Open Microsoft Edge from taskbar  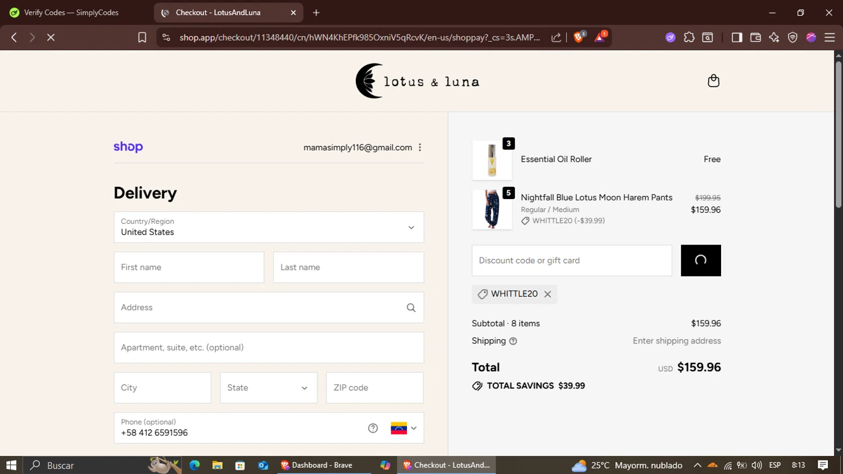pyautogui.click(x=194, y=465)
